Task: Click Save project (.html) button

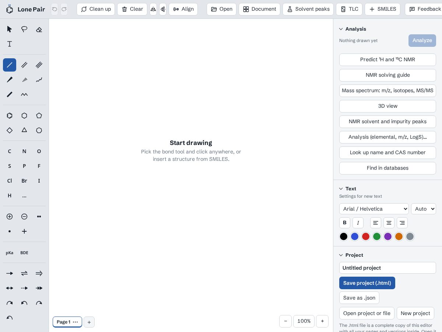Action: point(367,283)
